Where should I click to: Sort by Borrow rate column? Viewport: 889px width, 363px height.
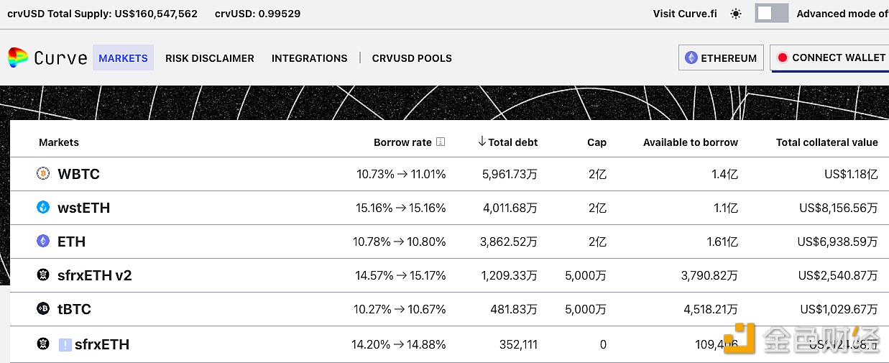click(x=402, y=142)
